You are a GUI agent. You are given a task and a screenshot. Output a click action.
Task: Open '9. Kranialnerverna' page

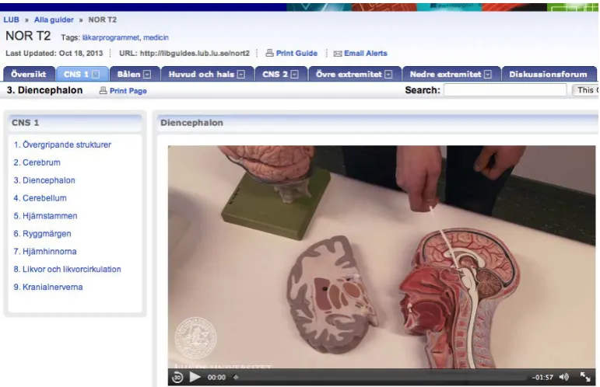click(48, 287)
